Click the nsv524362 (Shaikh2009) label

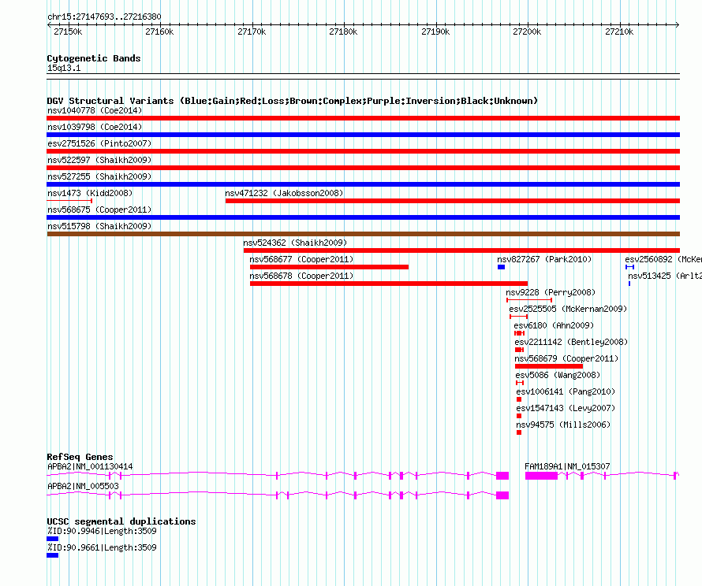point(295,243)
